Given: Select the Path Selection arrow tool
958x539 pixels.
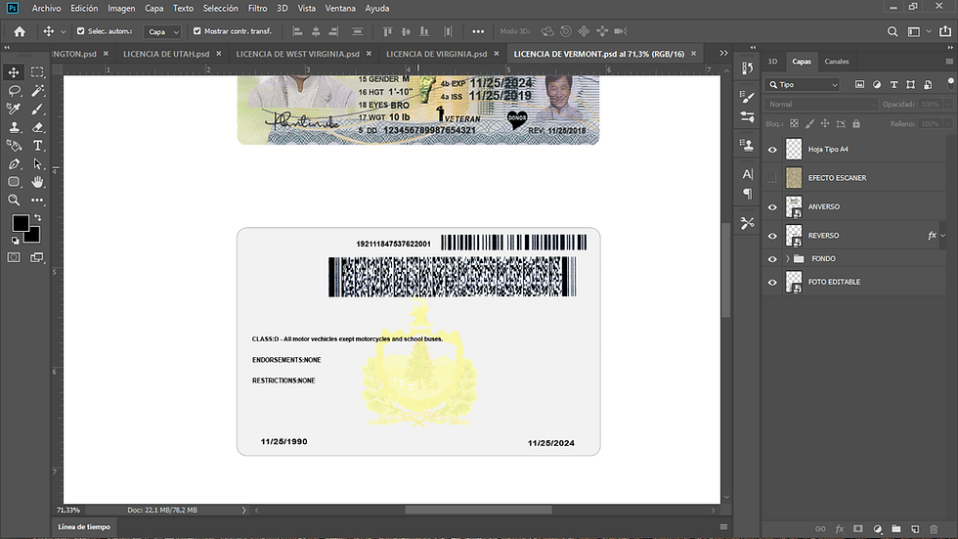Looking at the screenshot, I should point(37,163).
